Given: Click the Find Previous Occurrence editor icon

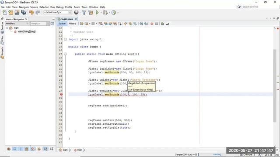Looking at the screenshot, I should click(106, 24).
